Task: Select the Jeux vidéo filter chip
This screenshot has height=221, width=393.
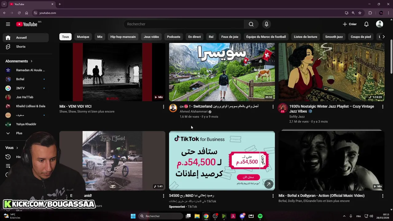Action: coord(151,37)
